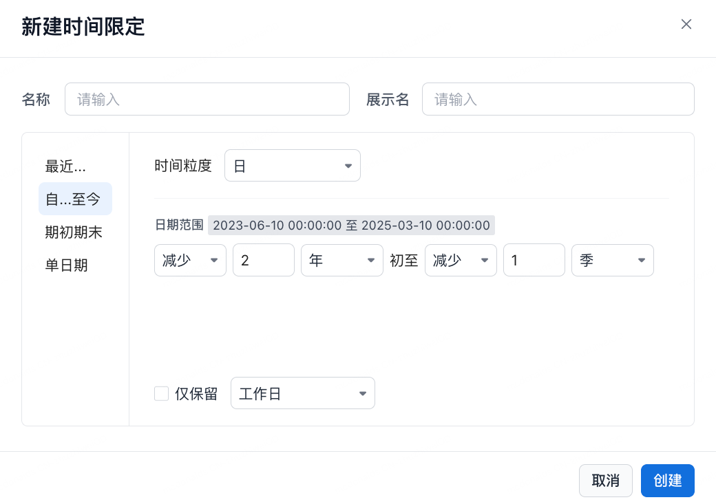The height and width of the screenshot is (502, 716).
Task: Click the input field showing 2
Action: click(263, 260)
